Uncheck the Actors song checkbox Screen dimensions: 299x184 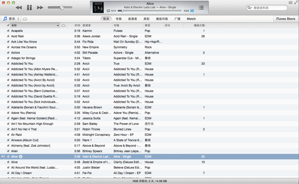(x=8, y=52)
